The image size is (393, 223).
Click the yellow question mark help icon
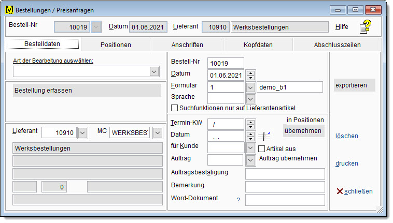tap(367, 27)
